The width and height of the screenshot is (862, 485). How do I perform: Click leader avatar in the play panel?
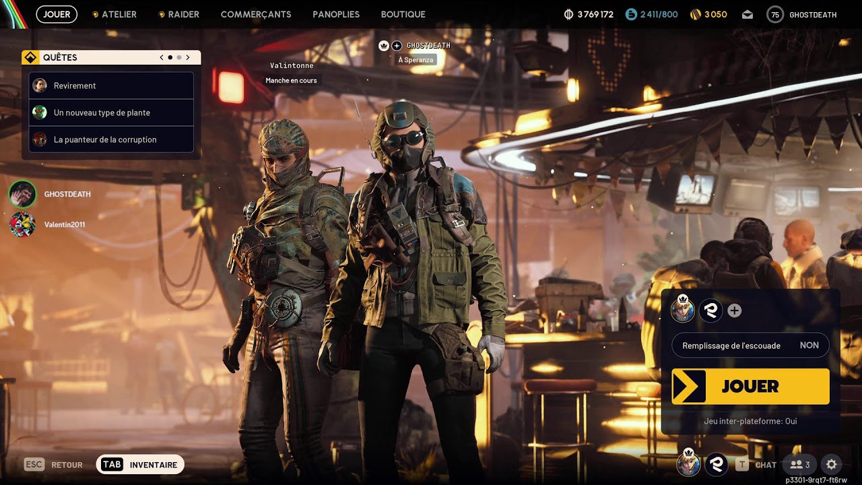point(683,310)
